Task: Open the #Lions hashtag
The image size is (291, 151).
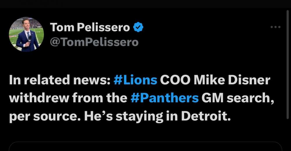Action: 135,80
